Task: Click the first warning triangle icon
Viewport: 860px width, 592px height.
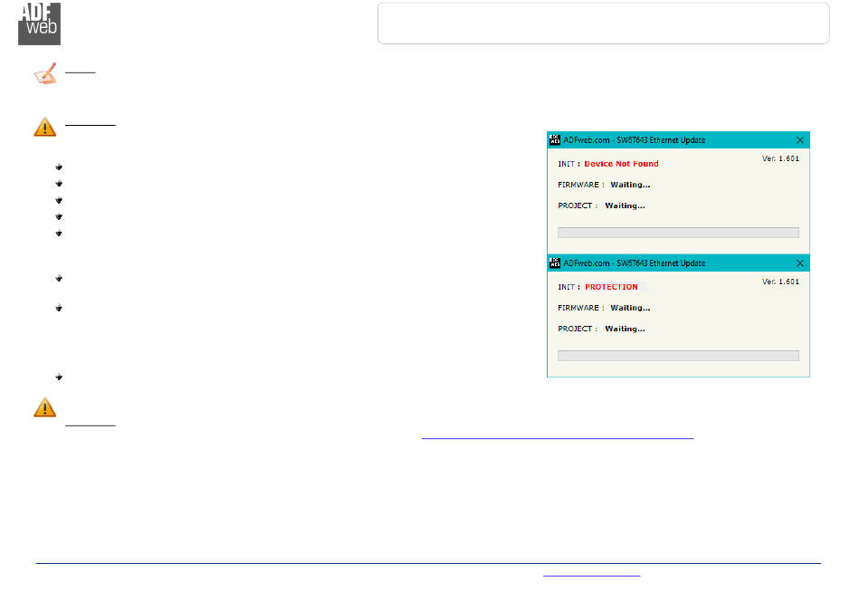Action: (45, 127)
